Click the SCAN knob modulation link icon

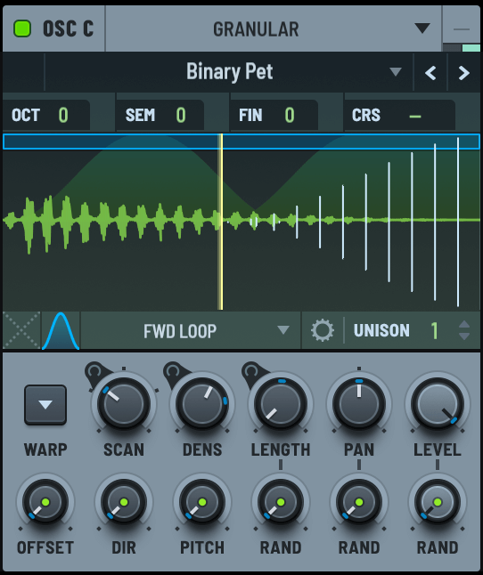(x=94, y=372)
